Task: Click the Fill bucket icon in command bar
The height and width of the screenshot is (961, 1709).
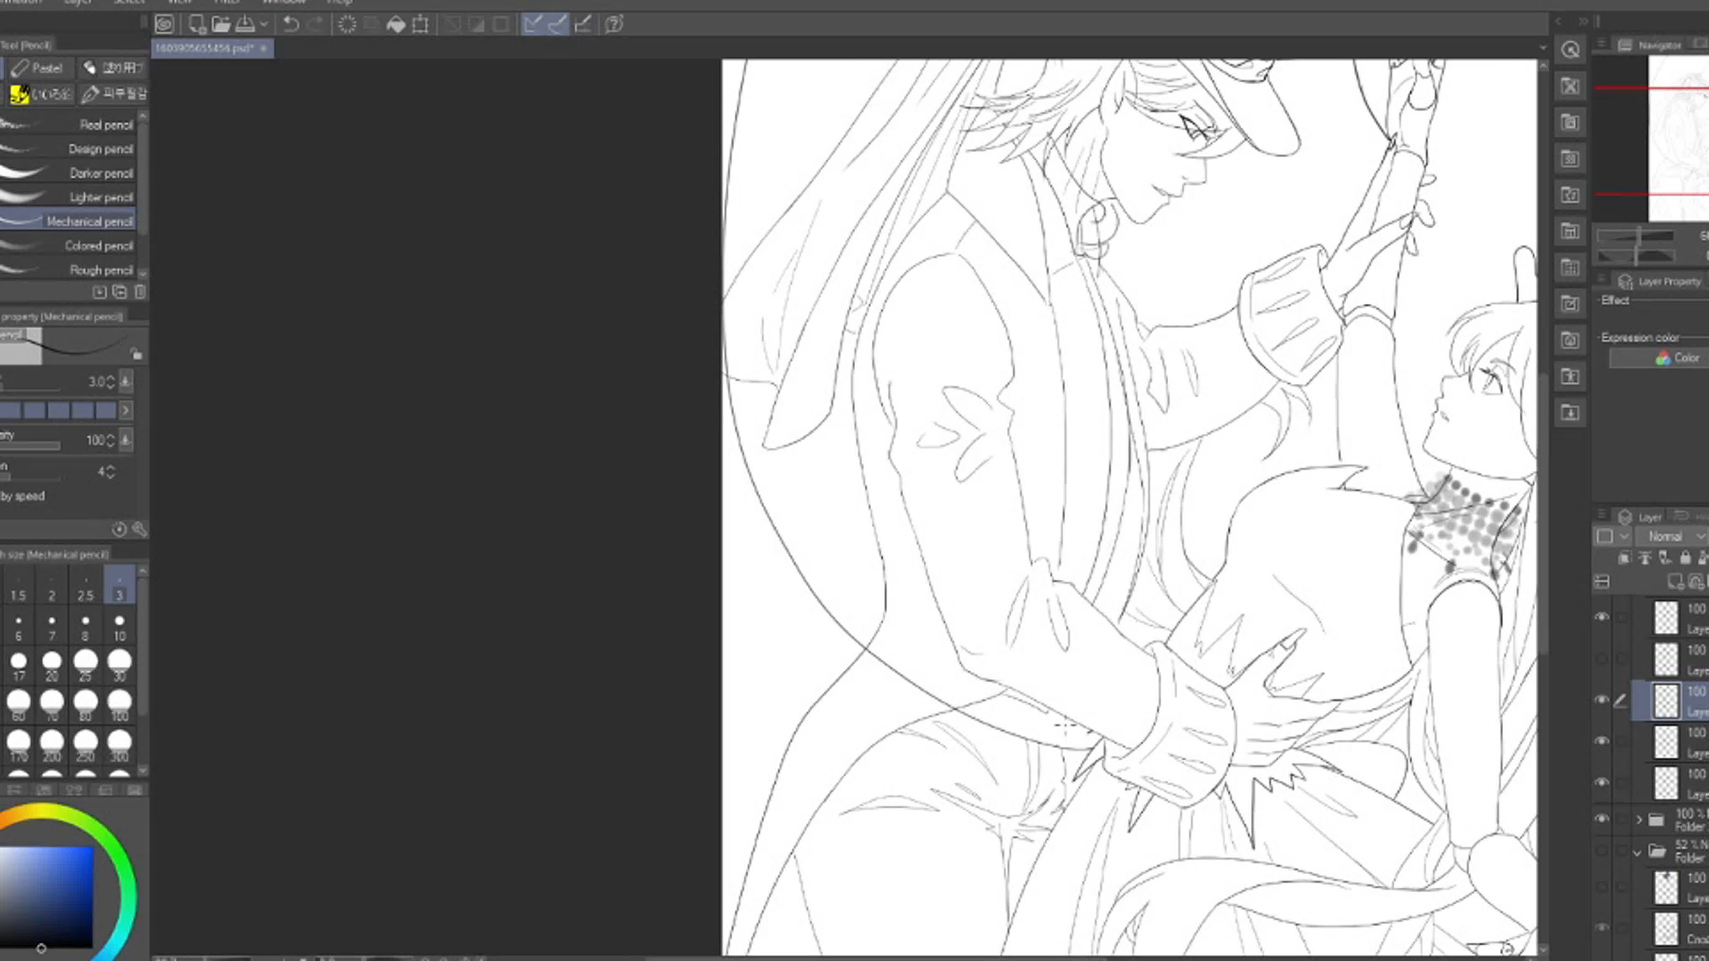Action: (396, 25)
